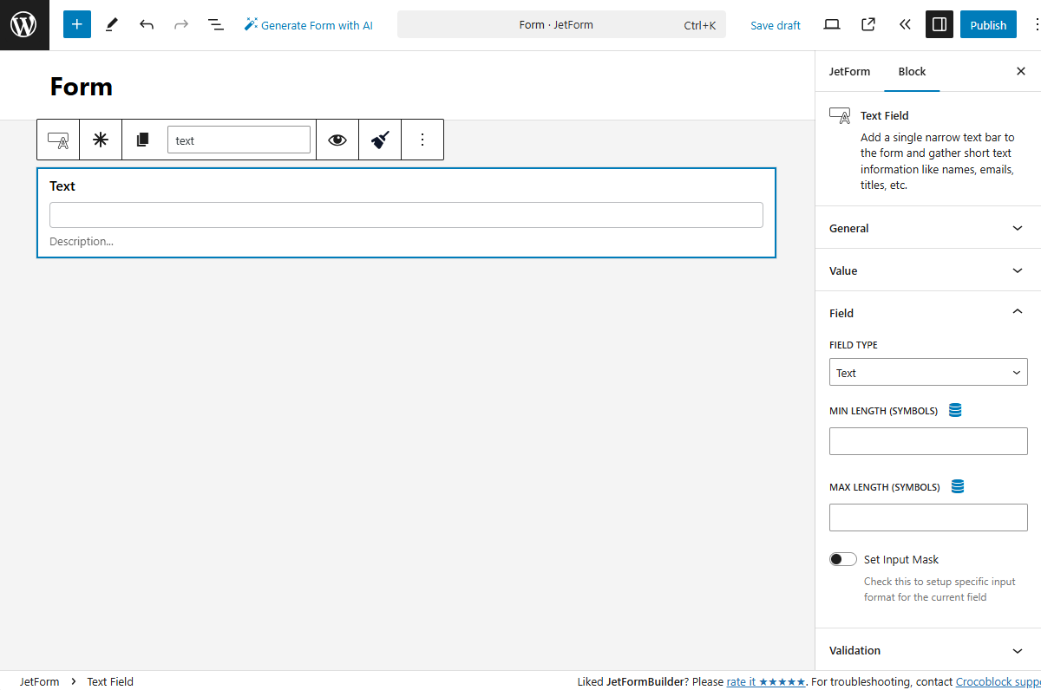Select the Text Field block icon in block toolbar

[x=57, y=139]
